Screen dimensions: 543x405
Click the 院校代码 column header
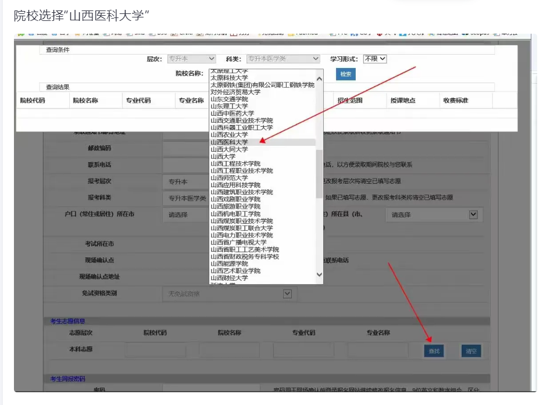[x=33, y=101]
